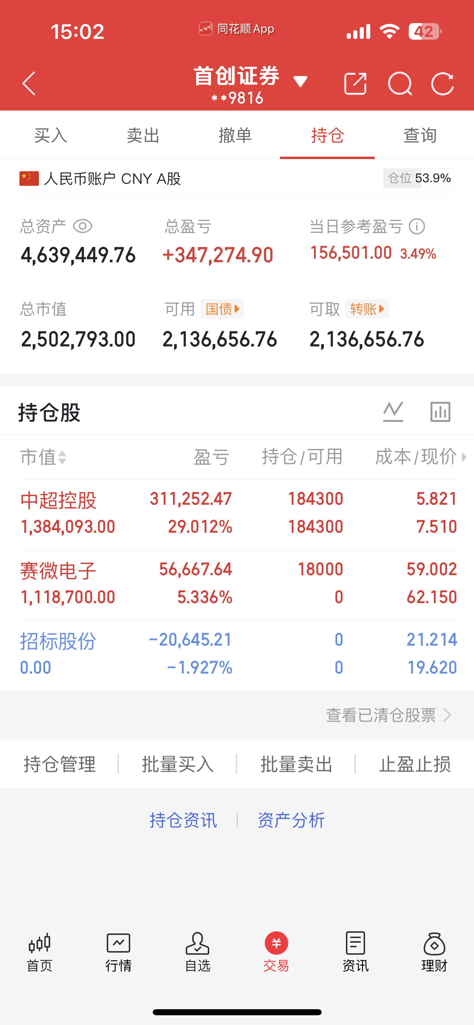Image resolution: width=474 pixels, height=1025 pixels.
Task: Switch to the 卖出 tab
Action: (143, 135)
